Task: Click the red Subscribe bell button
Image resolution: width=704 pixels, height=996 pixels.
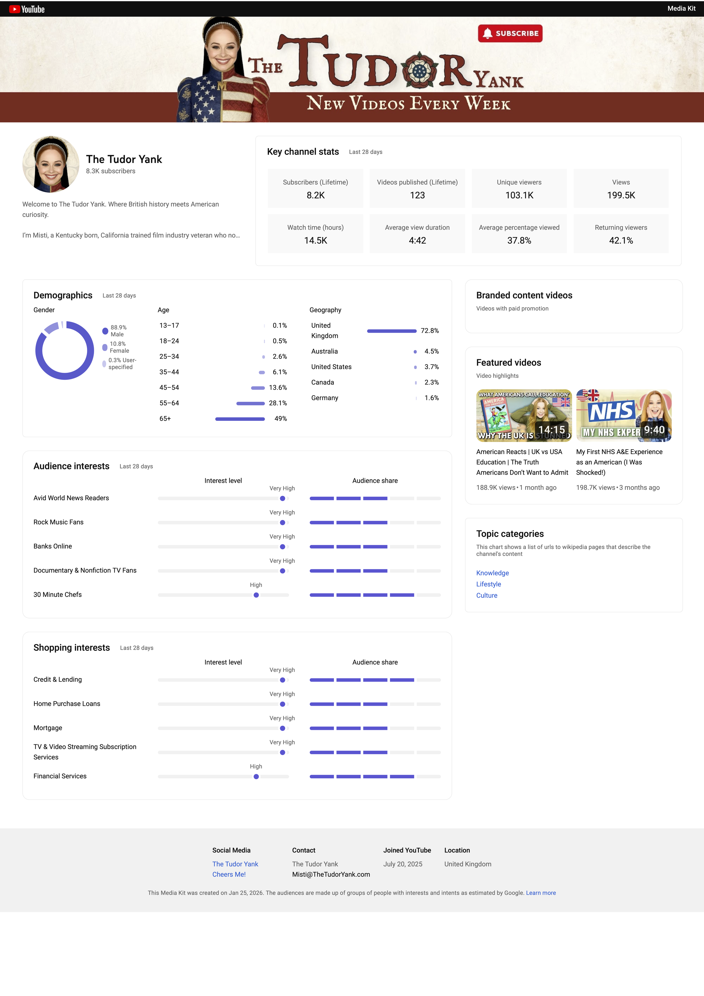Action: click(510, 34)
